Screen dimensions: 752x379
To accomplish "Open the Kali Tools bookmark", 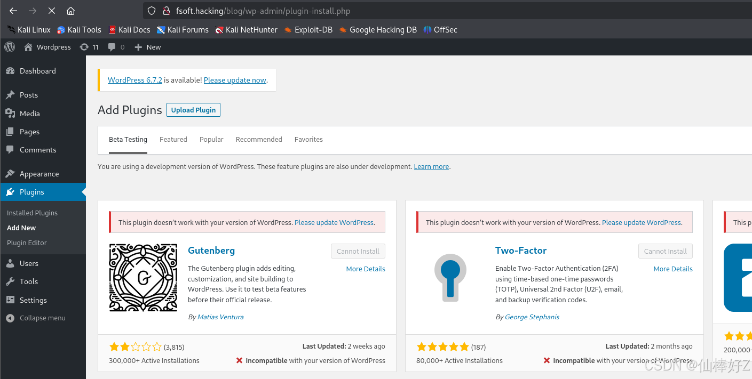I will [79, 30].
